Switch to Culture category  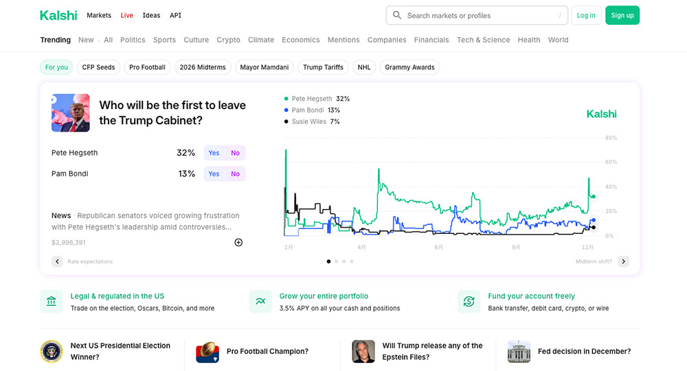point(196,40)
